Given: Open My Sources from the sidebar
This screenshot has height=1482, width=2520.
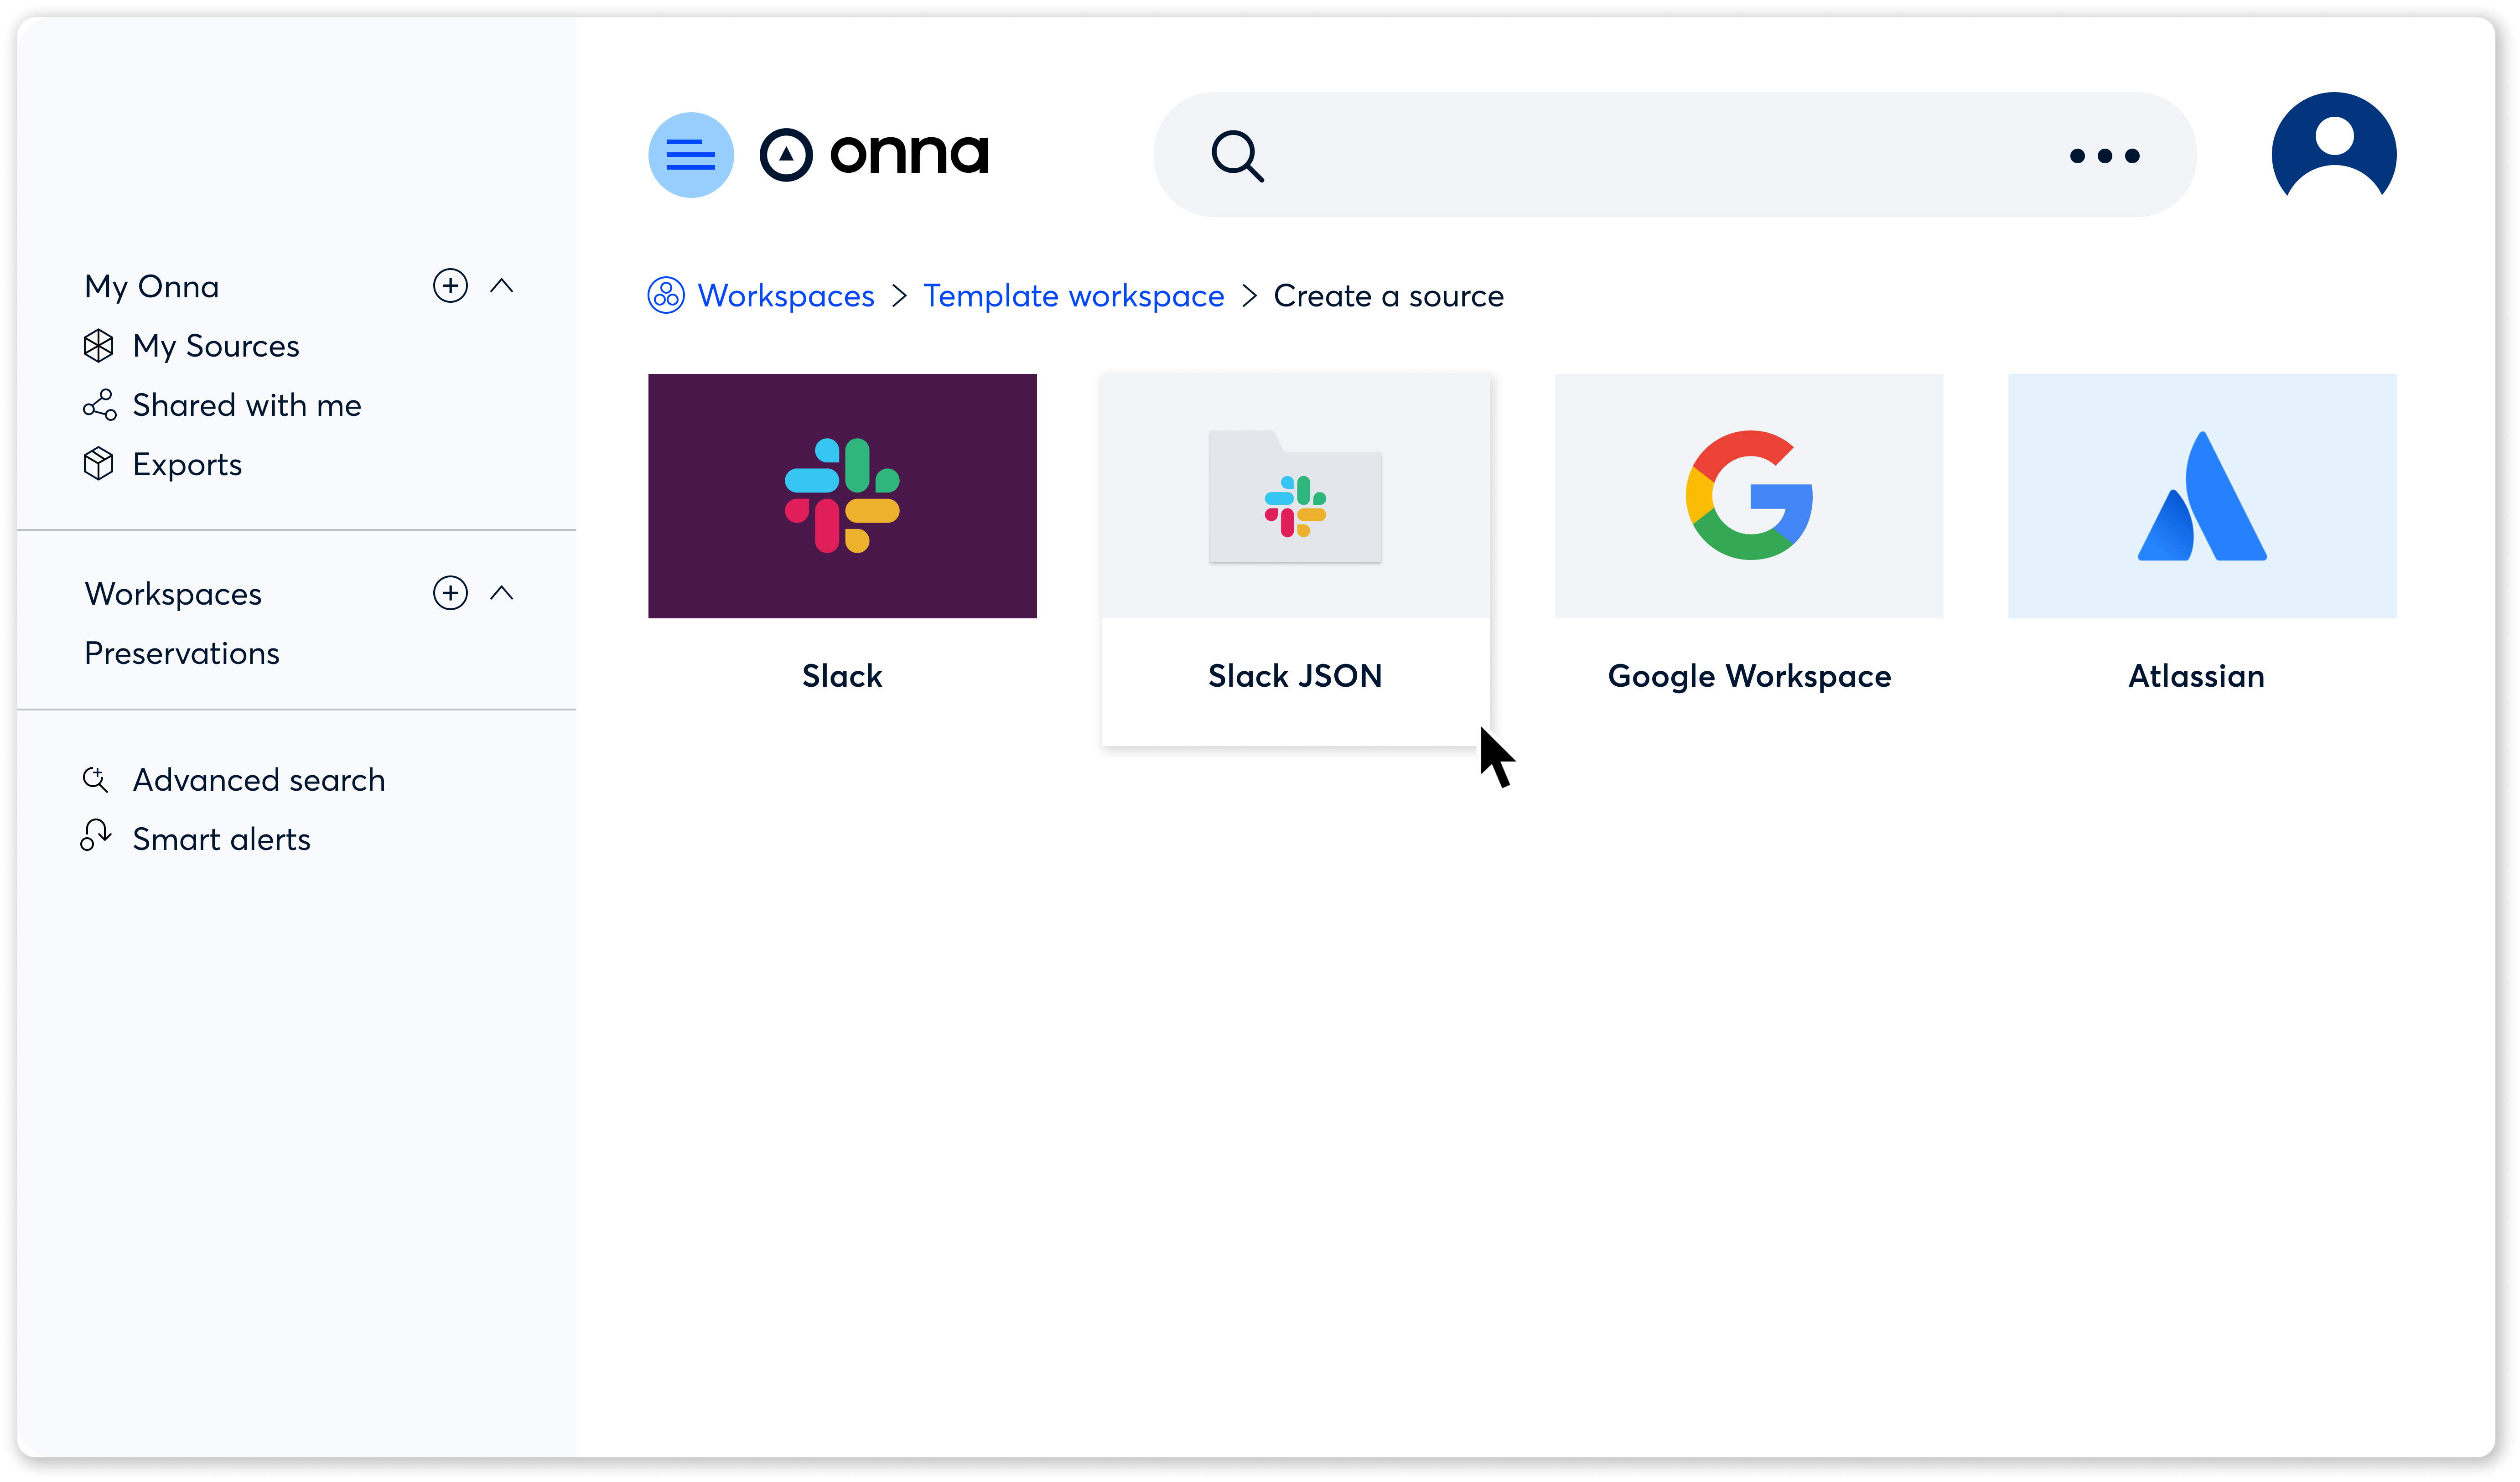Looking at the screenshot, I should pyautogui.click(x=216, y=345).
